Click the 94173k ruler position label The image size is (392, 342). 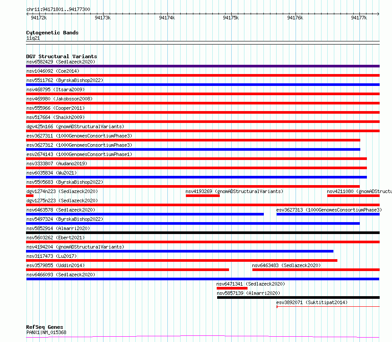(x=103, y=18)
